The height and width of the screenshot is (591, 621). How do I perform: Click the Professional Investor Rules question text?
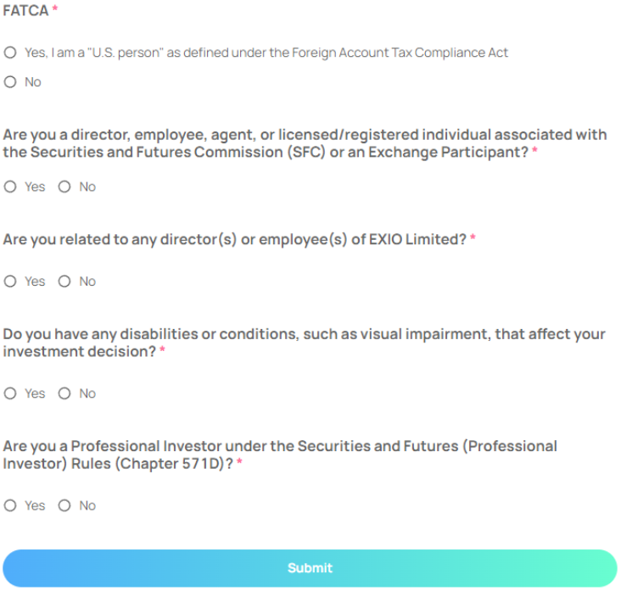pos(280,454)
